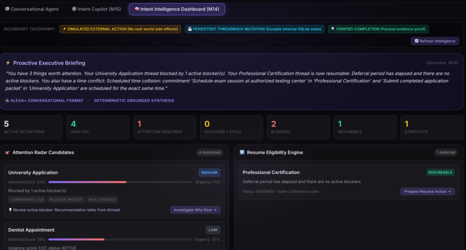The width and height of the screenshot is (466, 250).
Task: Click the lightning icon beside Proactive Executive Briefing
Action: tap(8, 63)
